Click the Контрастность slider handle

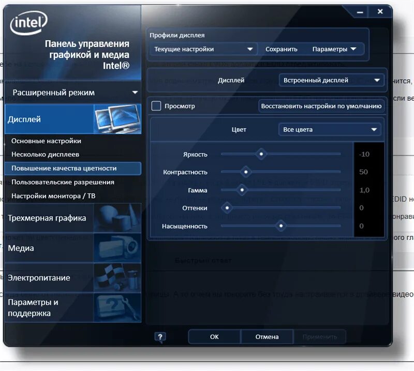coord(246,172)
